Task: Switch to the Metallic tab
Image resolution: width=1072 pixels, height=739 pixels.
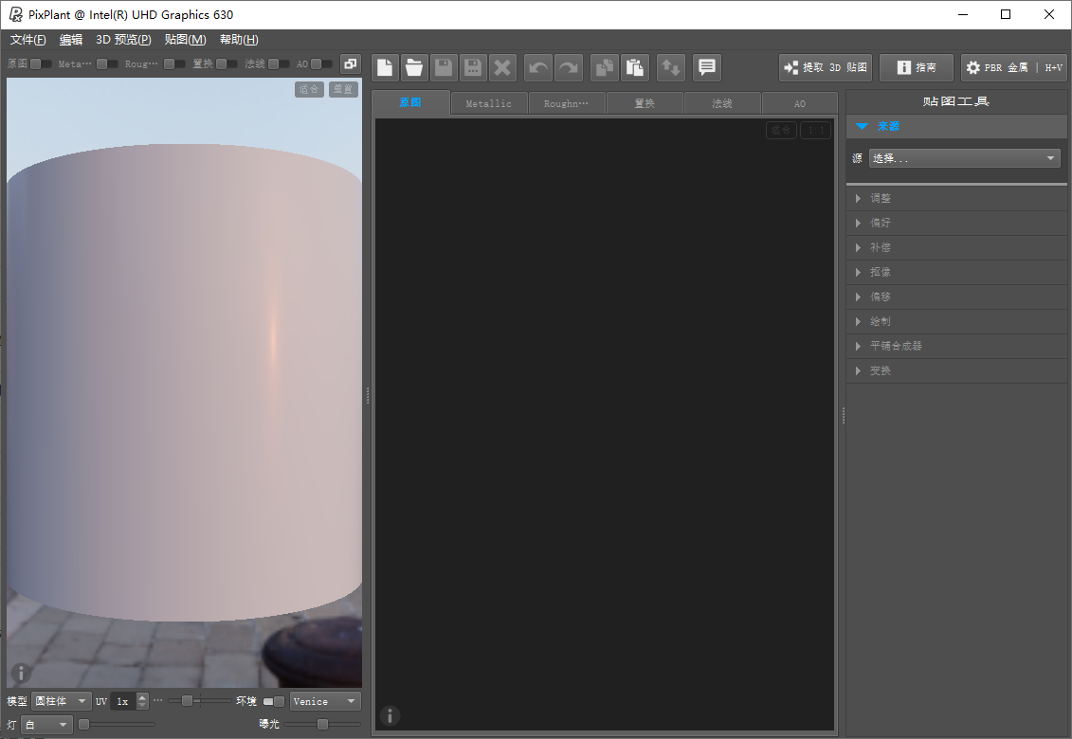Action: click(x=489, y=103)
